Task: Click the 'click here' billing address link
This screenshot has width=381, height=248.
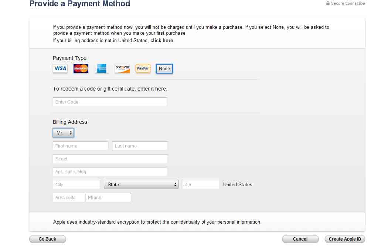Action: pos(162,41)
